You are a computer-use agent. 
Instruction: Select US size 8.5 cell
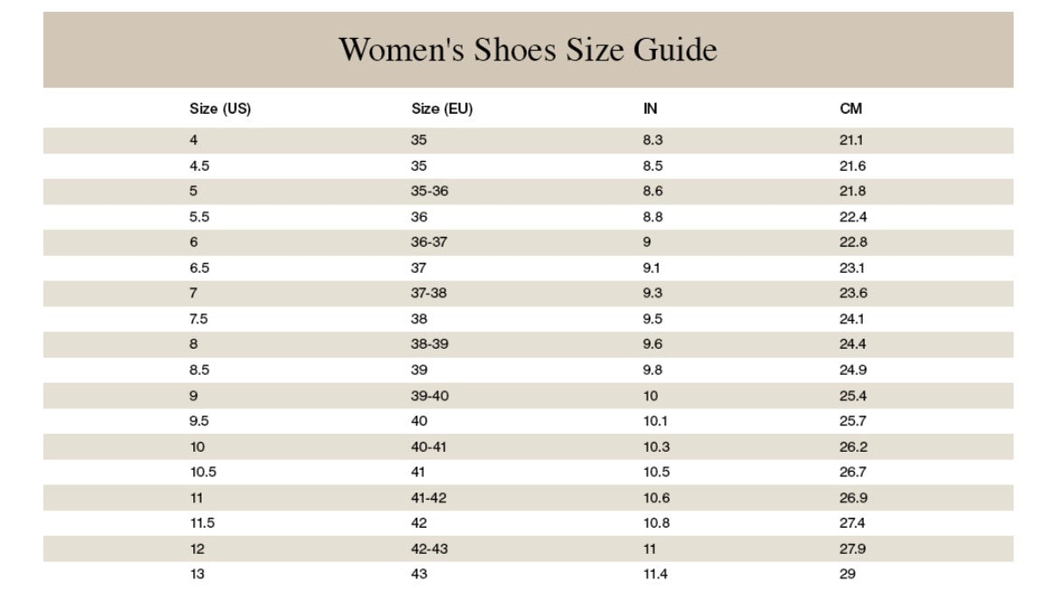[200, 370]
